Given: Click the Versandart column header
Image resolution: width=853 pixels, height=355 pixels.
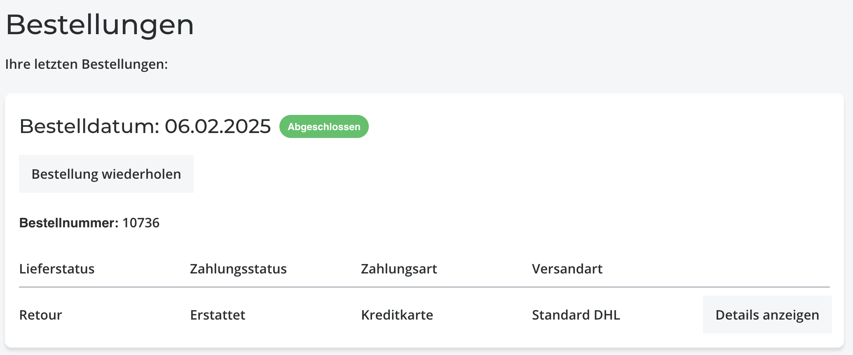Looking at the screenshot, I should pos(567,269).
